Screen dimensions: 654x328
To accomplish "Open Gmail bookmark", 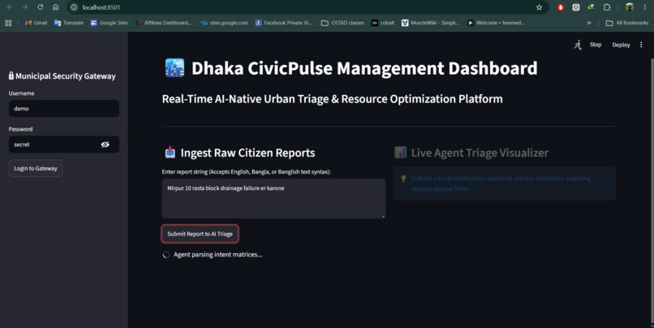I will (x=36, y=23).
